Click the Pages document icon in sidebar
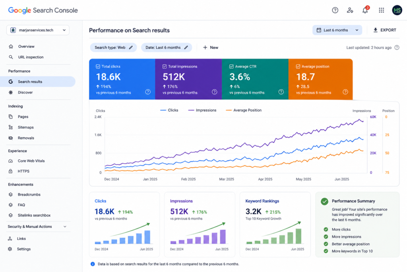Screen dimensions: 407x272 point(11,117)
